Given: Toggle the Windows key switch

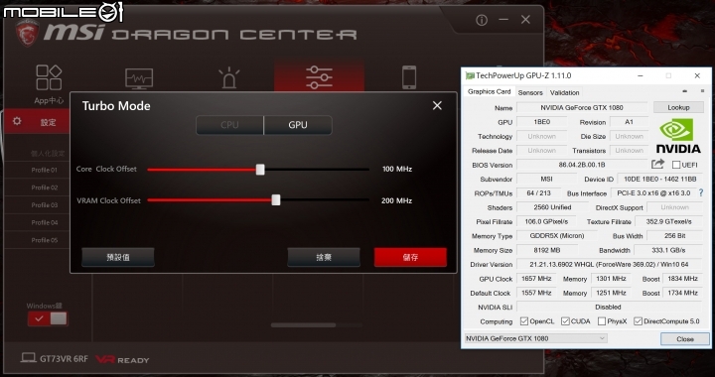Looking at the screenshot, I should tap(48, 318).
